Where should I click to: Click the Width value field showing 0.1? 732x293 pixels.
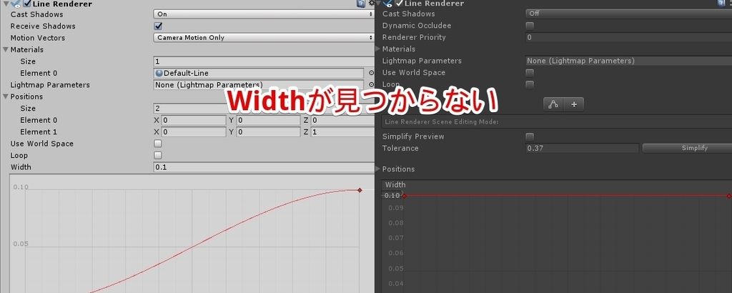click(264, 167)
